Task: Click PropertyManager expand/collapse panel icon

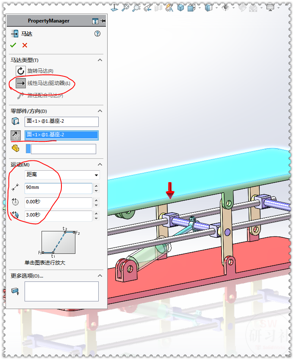Action: point(95,21)
